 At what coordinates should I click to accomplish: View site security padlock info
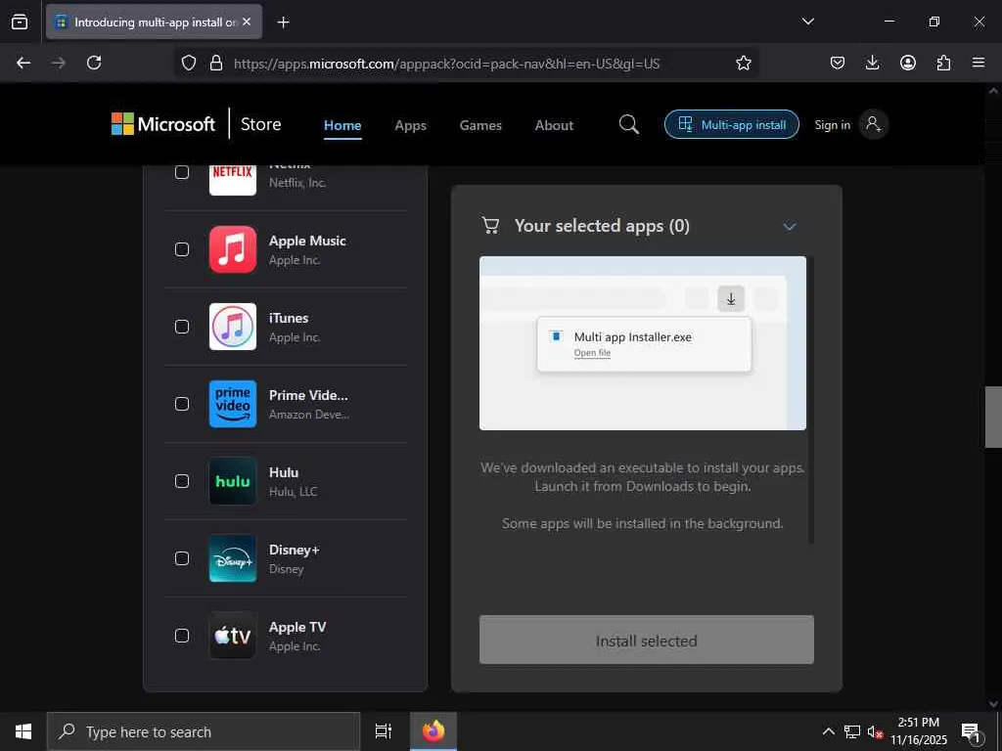pos(216,63)
